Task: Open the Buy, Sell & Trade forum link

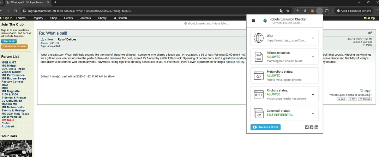Action: tap(13, 69)
